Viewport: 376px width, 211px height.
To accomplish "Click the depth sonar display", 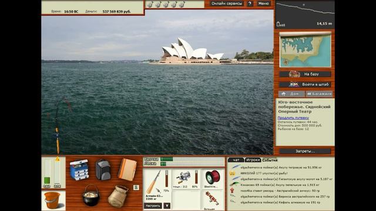I will click(305, 14).
